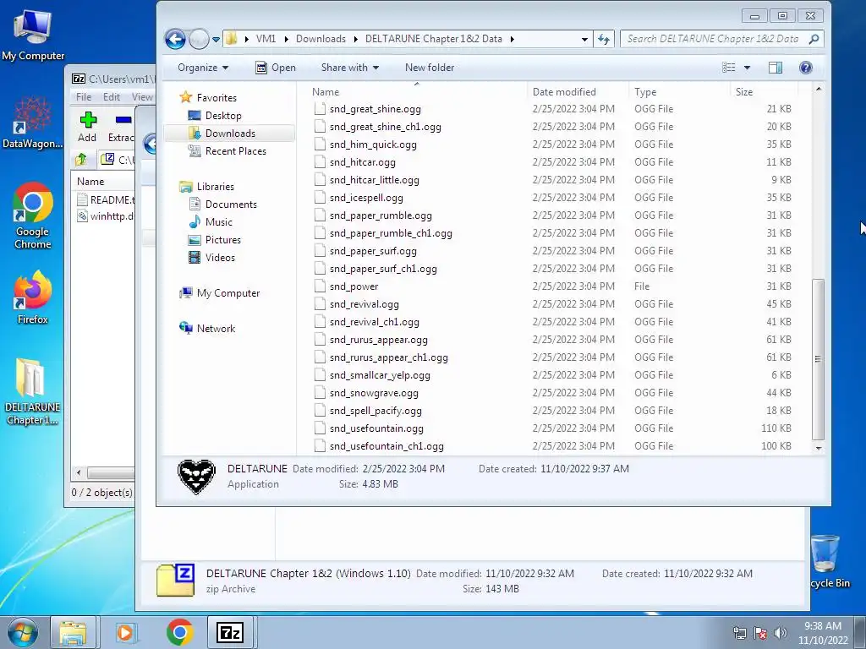Image resolution: width=866 pixels, height=649 pixels.
Task: Go back using Explorer back arrow
Action: [x=175, y=39]
